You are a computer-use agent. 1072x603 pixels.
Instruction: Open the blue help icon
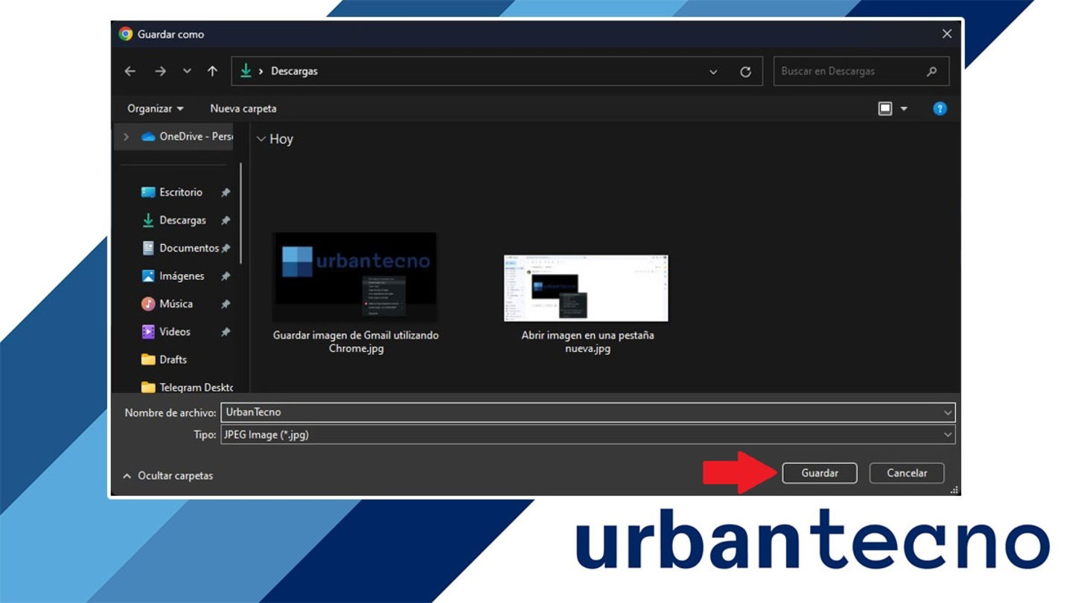click(940, 109)
